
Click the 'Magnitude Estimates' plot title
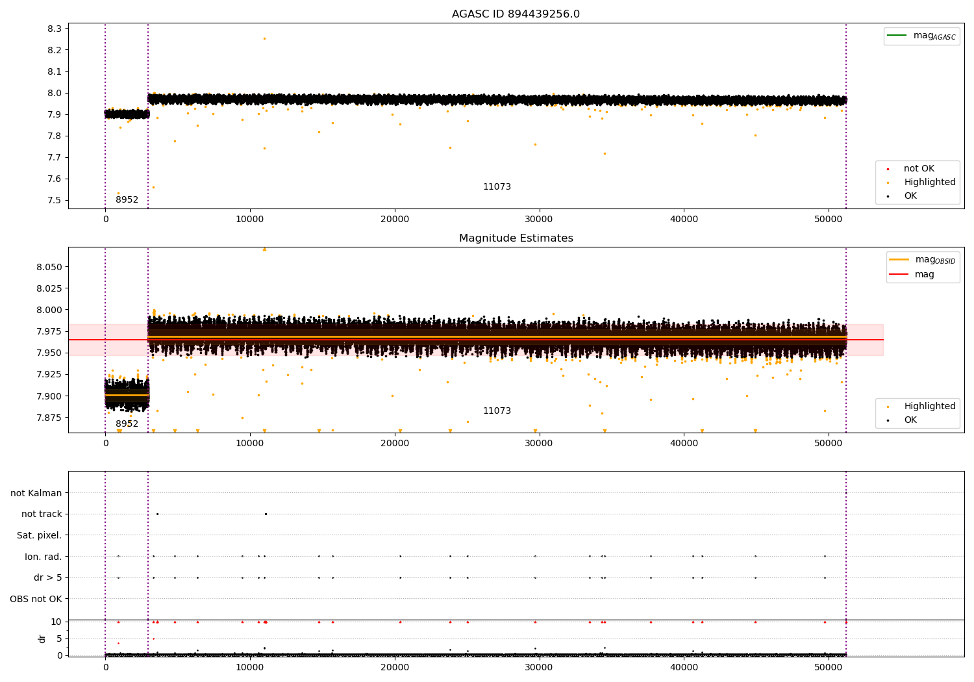(x=516, y=238)
